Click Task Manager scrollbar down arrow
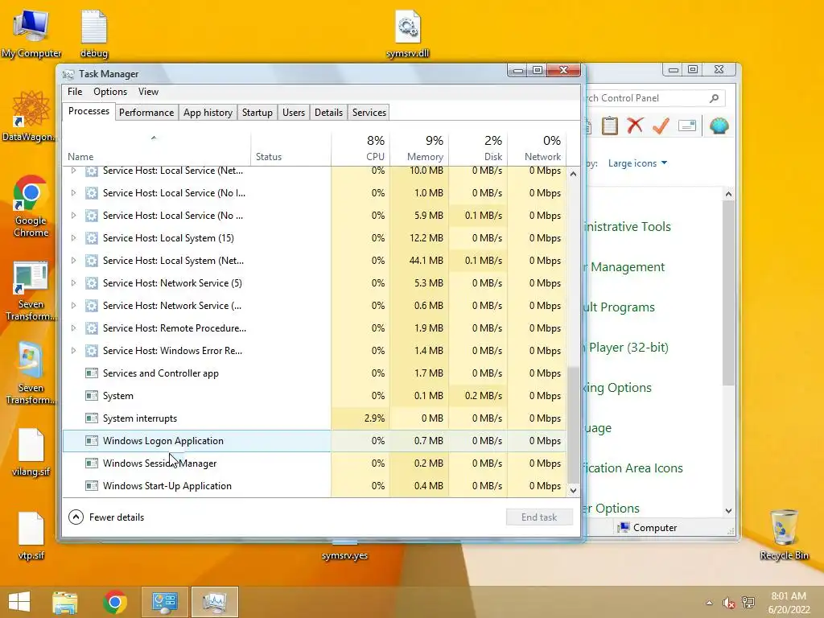This screenshot has height=618, width=824. click(x=573, y=490)
